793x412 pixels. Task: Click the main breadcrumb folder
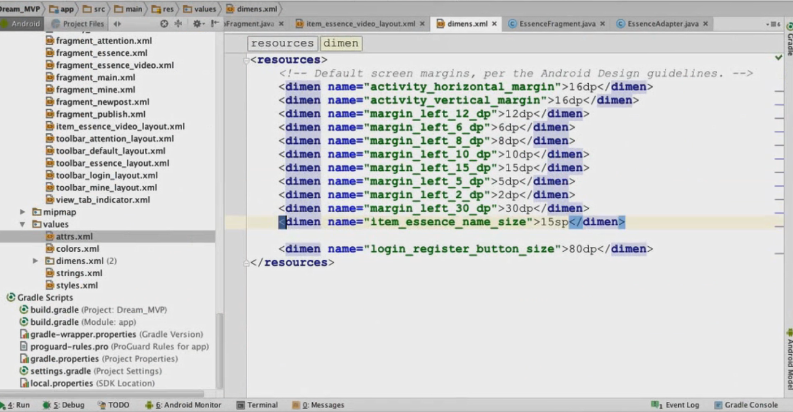pos(128,9)
